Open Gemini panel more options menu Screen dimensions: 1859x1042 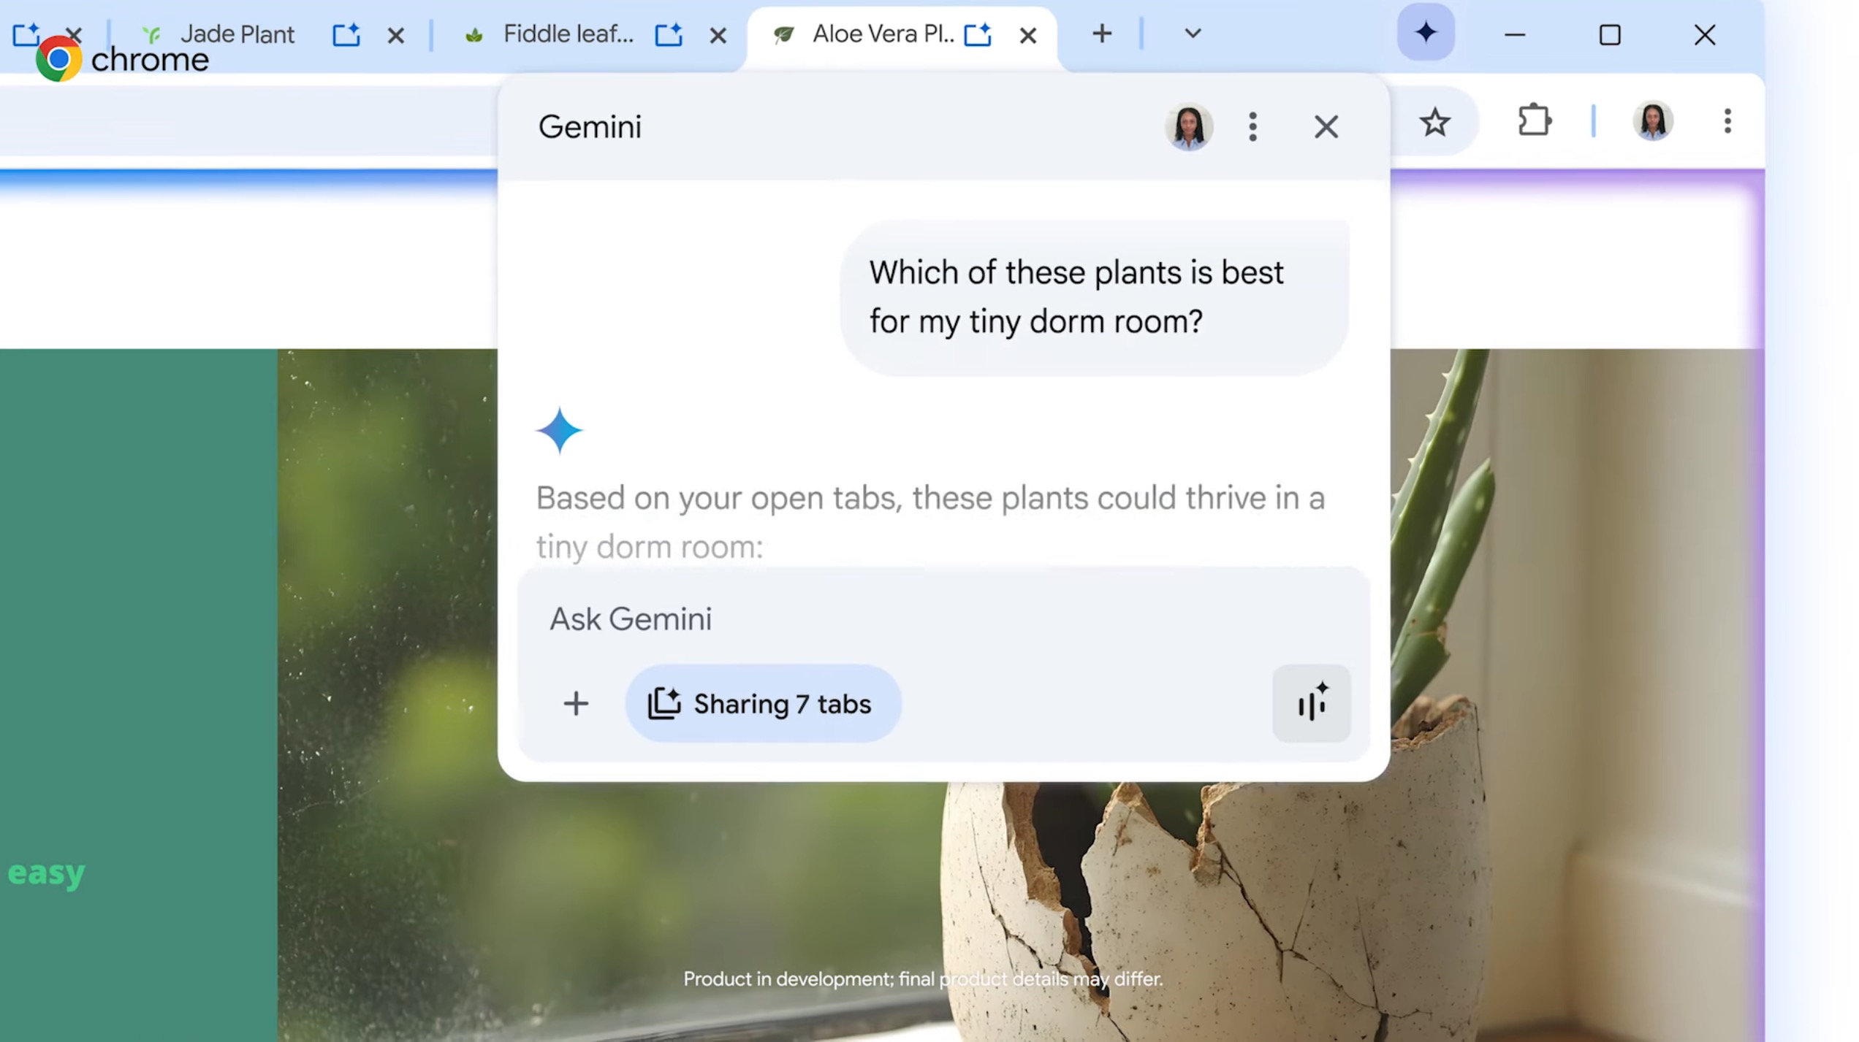[1252, 126]
